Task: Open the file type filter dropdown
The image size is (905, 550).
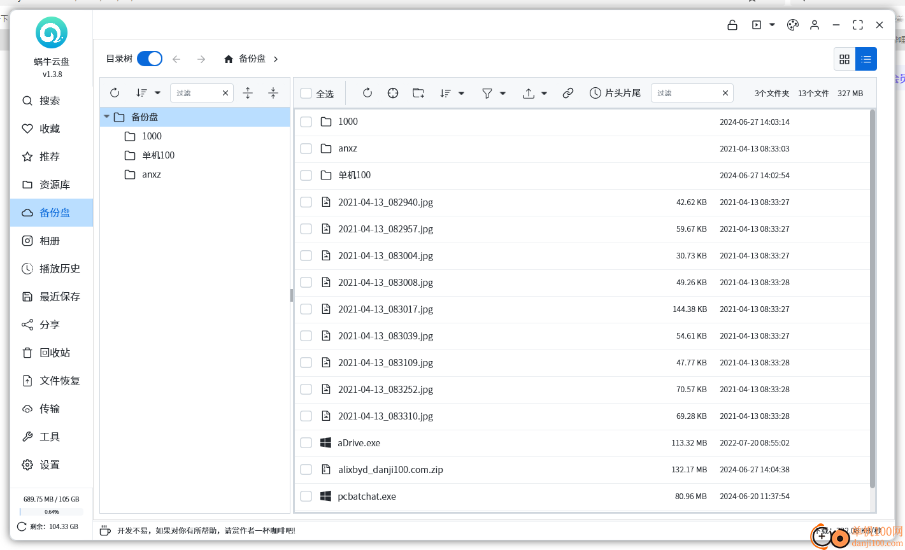Action: tap(494, 93)
